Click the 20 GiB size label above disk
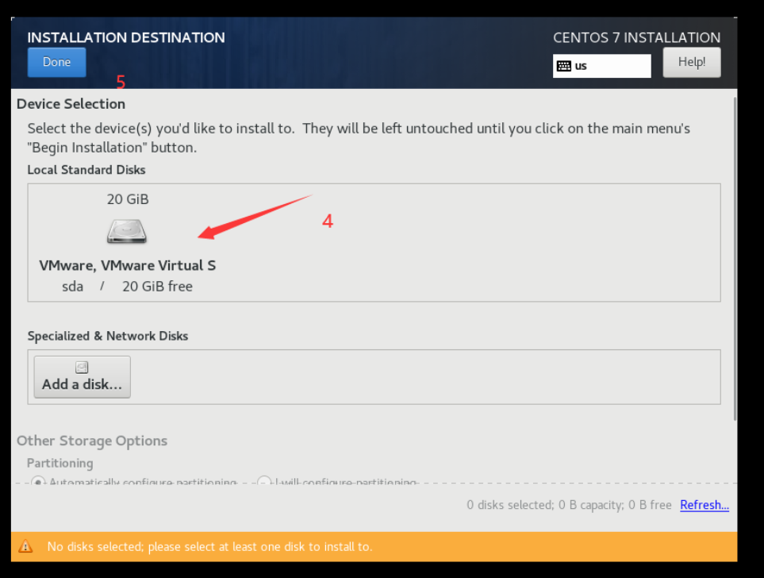The height and width of the screenshot is (578, 764). pyautogui.click(x=128, y=199)
